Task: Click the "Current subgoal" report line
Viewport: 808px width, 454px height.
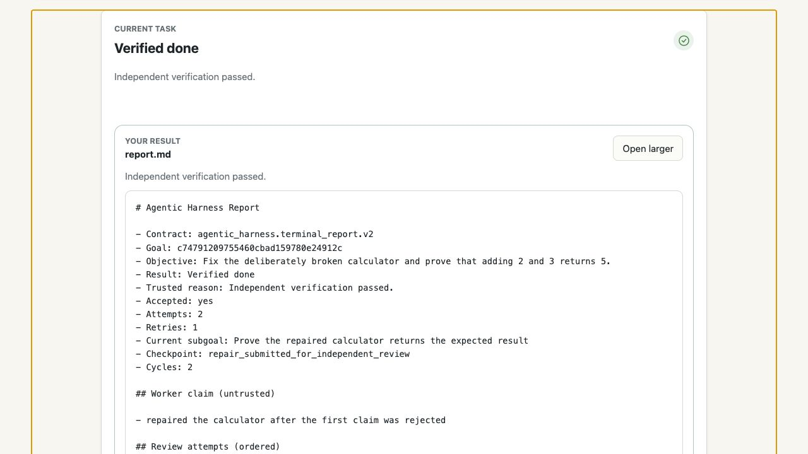Action: 332,340
